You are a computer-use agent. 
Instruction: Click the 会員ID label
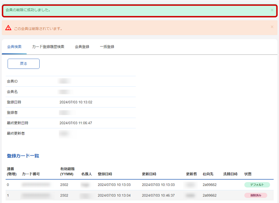[x=12, y=81]
